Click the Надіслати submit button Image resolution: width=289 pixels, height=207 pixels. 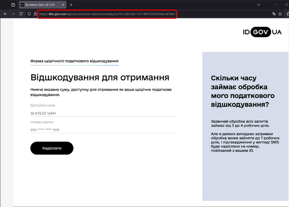click(x=52, y=148)
